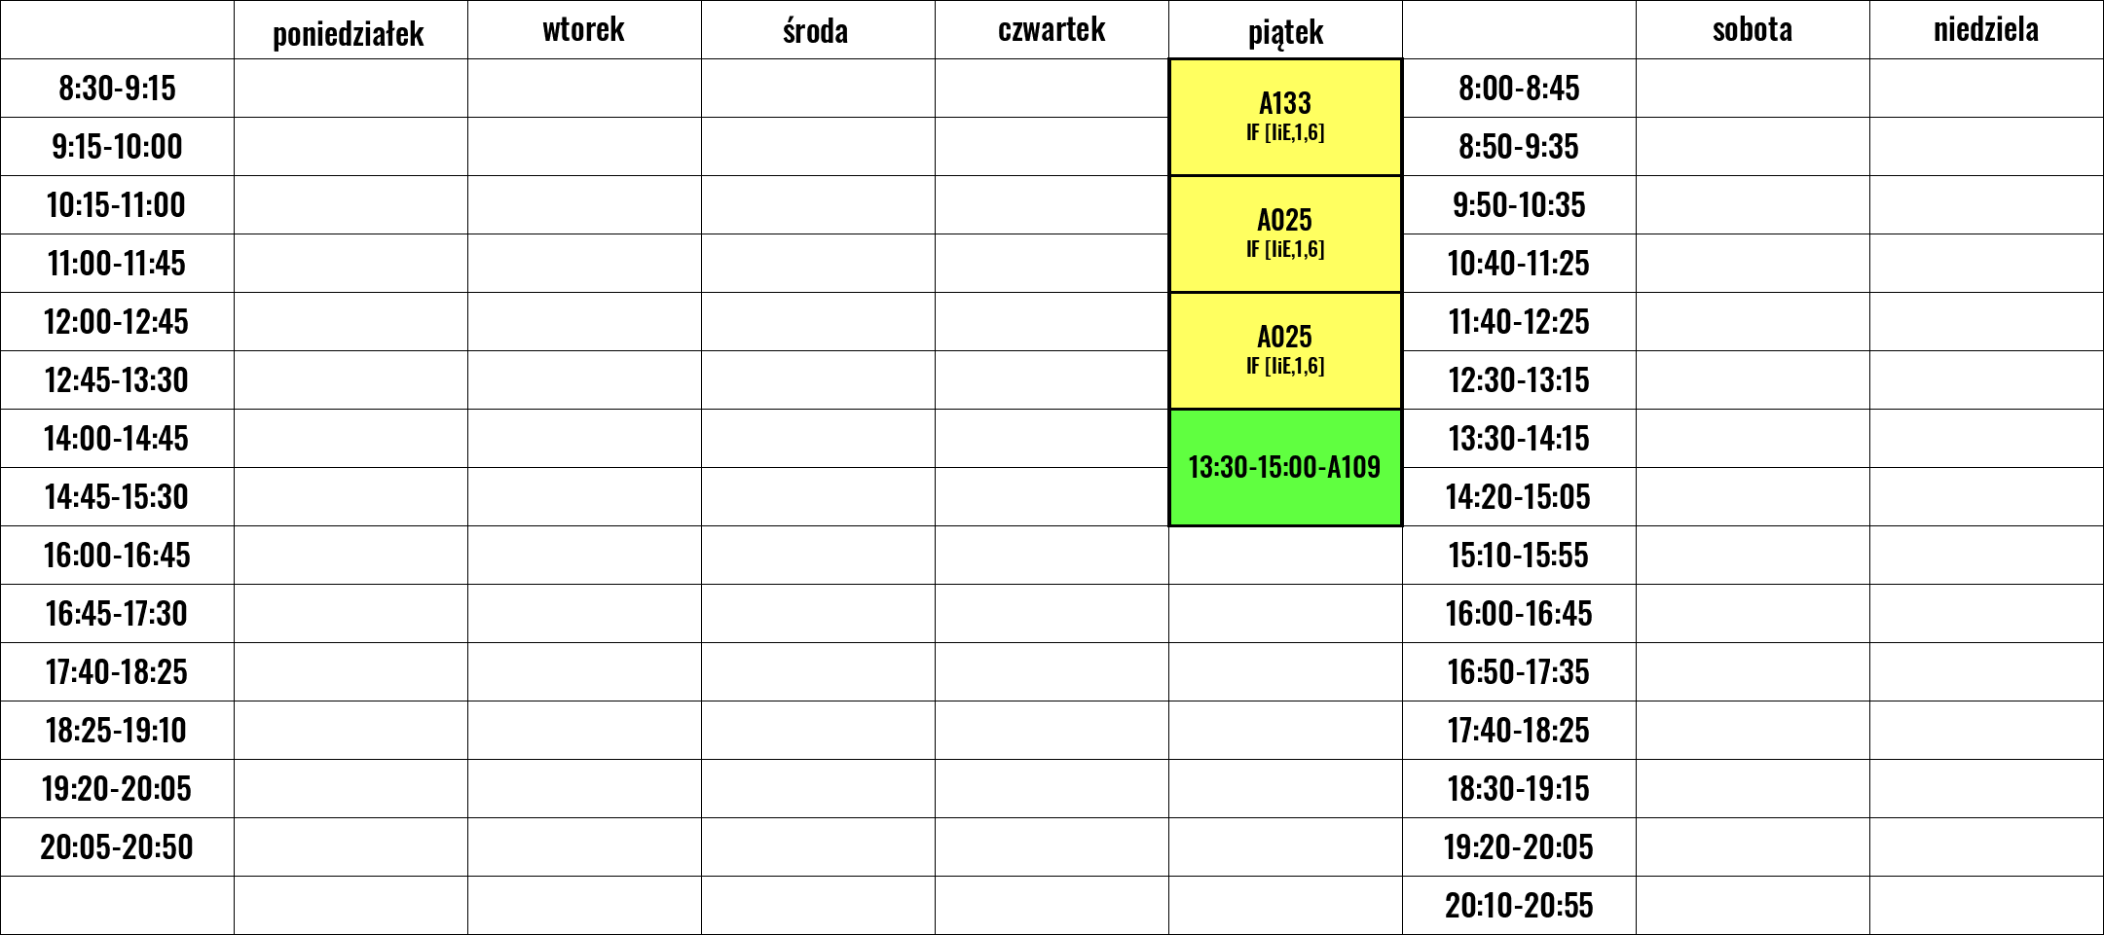Image resolution: width=2104 pixels, height=935 pixels.
Task: Click the sobota column header
Action: (1753, 30)
